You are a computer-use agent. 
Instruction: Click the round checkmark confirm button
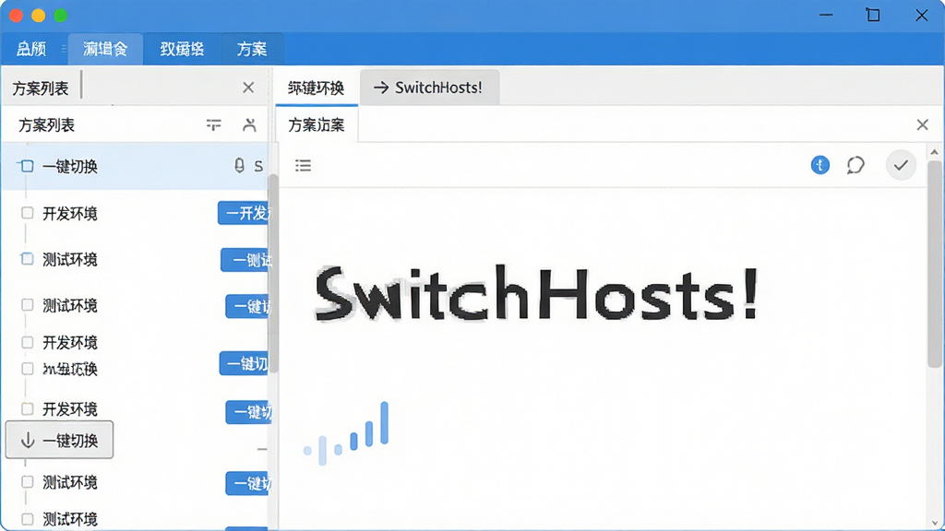[901, 165]
